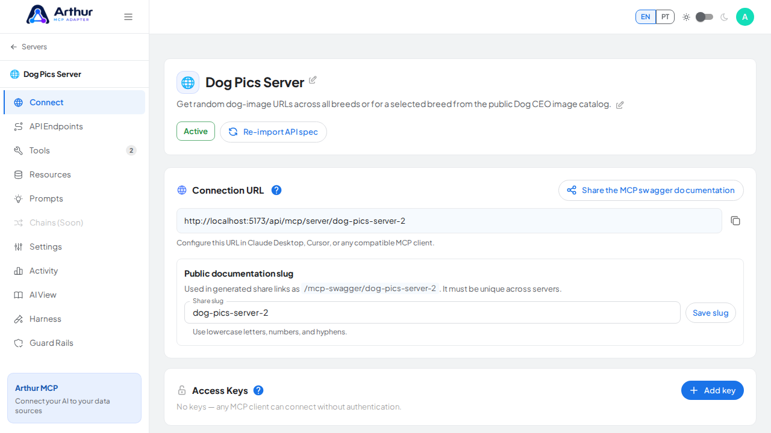The width and height of the screenshot is (771, 433).
Task: Save the share slug
Action: (x=711, y=313)
